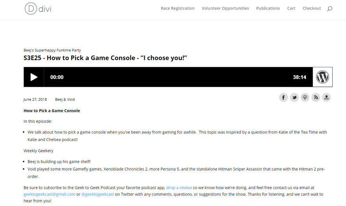Share episode on Facebook
The width and height of the screenshot is (346, 206).
click(283, 97)
